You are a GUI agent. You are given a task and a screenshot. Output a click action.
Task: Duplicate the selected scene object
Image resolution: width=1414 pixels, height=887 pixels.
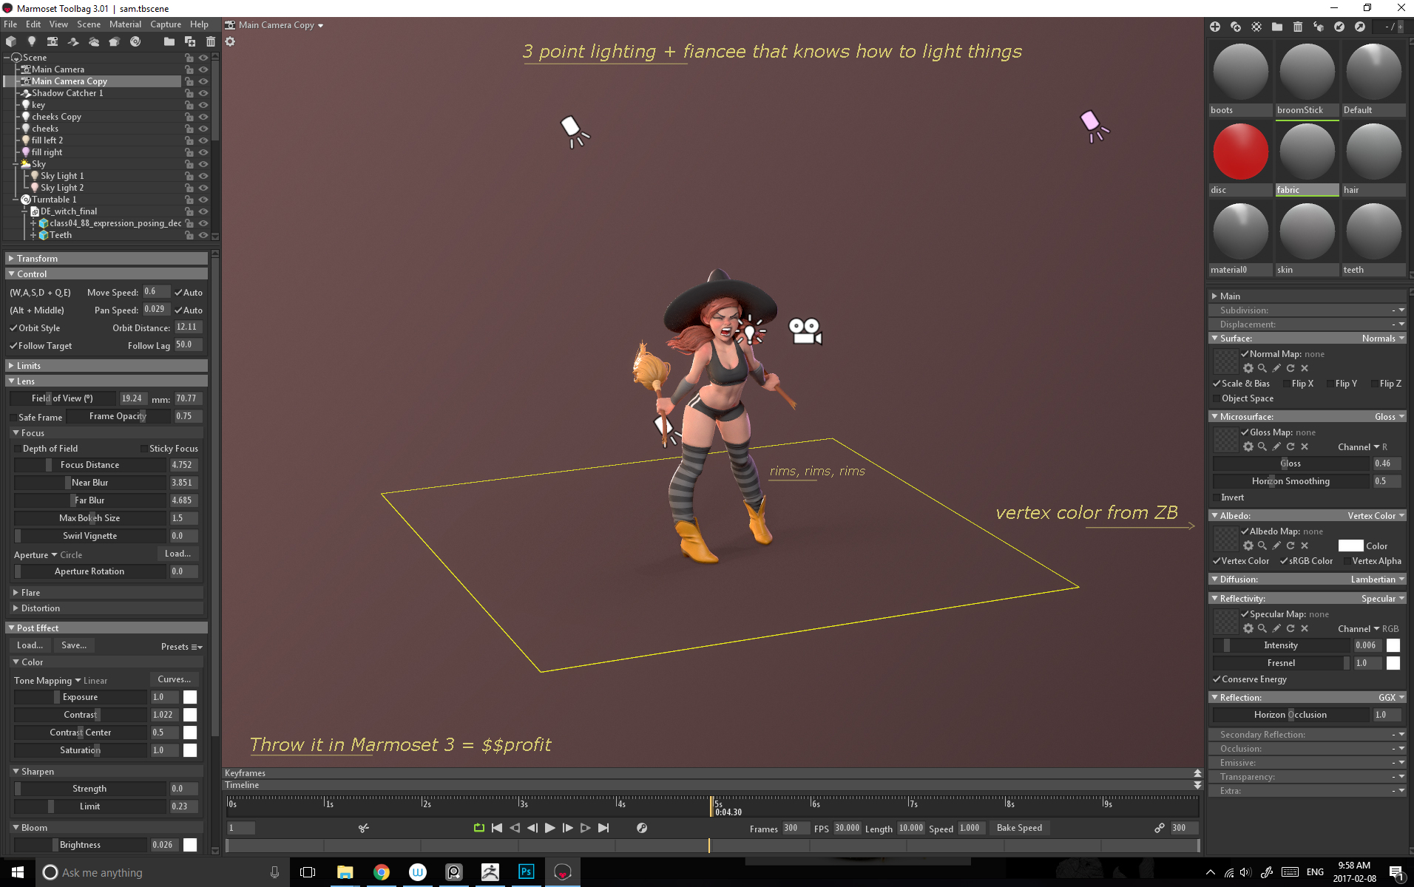click(x=190, y=41)
